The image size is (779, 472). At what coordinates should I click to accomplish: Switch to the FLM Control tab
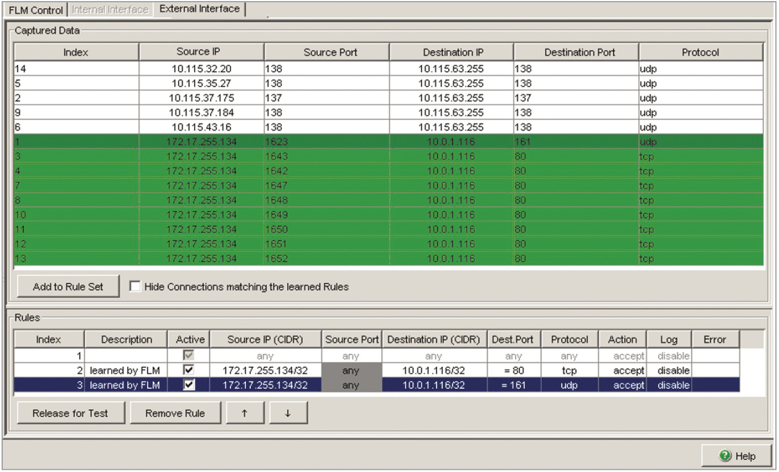(x=36, y=9)
